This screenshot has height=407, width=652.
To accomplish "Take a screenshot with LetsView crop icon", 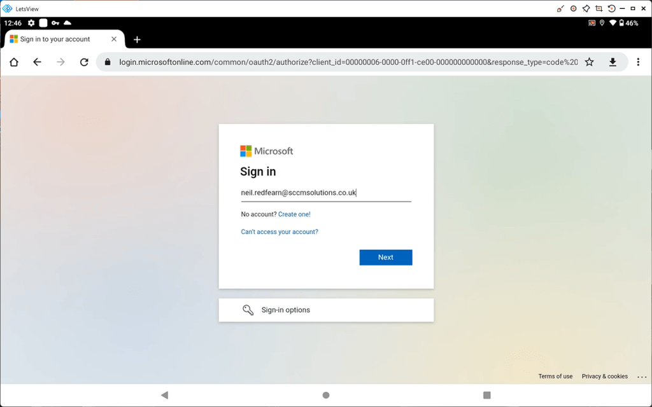I will pos(599,8).
